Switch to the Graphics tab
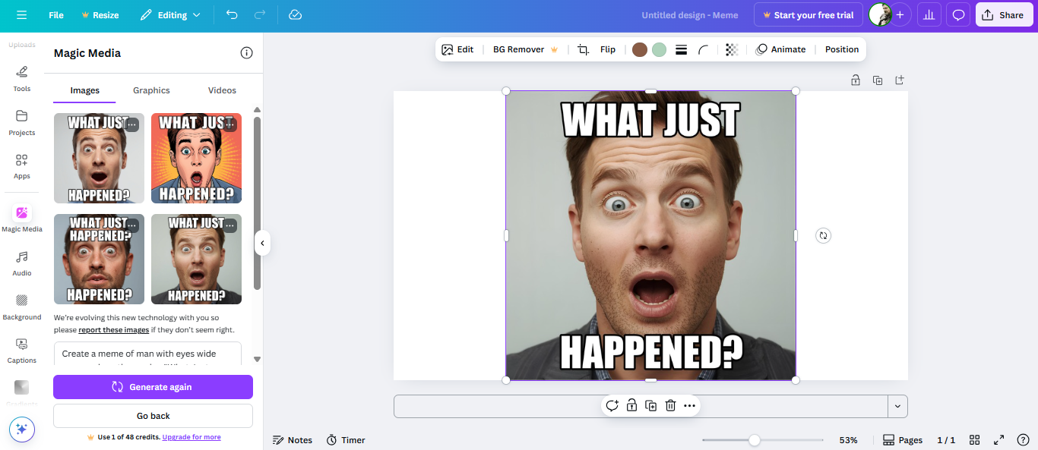Viewport: 1038px width, 450px height. [150, 90]
